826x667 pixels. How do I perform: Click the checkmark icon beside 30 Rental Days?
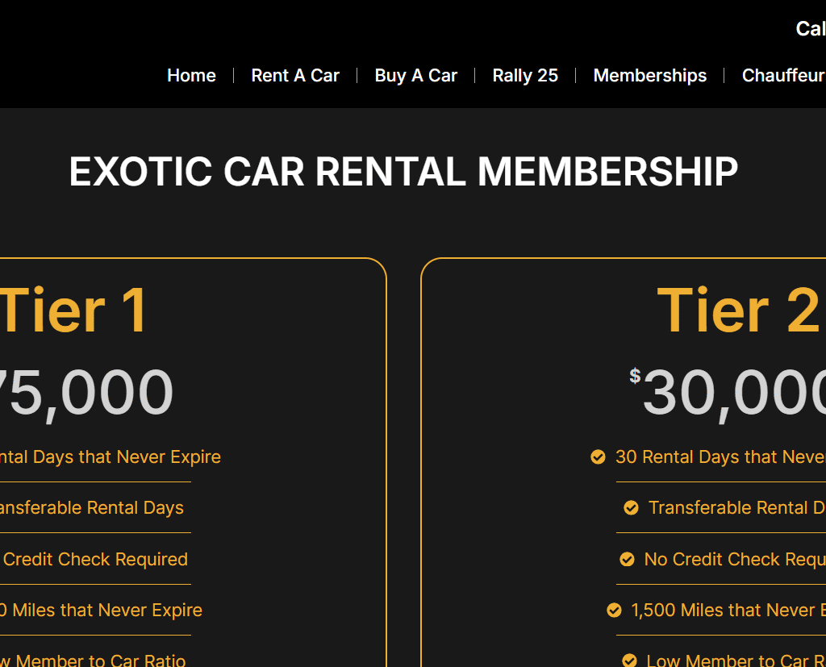[x=598, y=457]
